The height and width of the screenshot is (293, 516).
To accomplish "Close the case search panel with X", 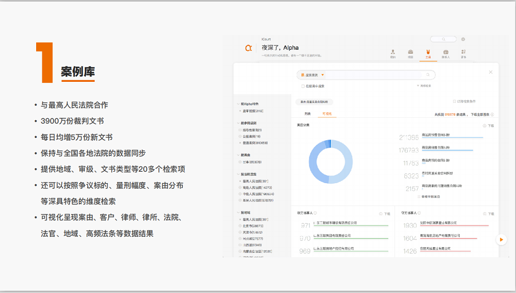I will click(491, 72).
